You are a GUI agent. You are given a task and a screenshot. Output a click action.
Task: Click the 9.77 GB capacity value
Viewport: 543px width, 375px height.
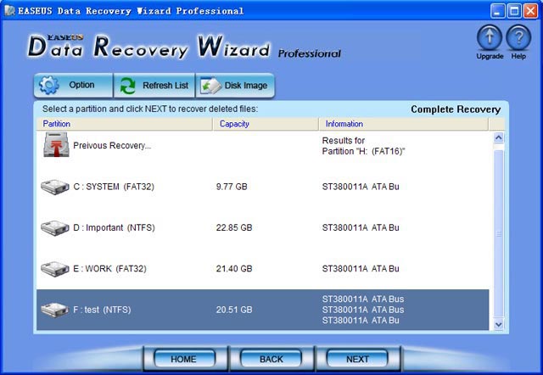coord(232,187)
